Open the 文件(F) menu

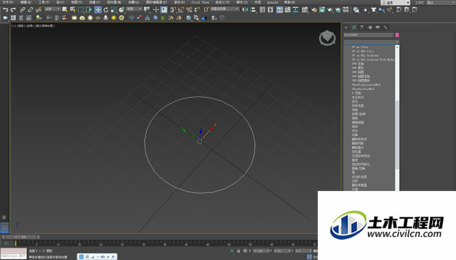8,2
